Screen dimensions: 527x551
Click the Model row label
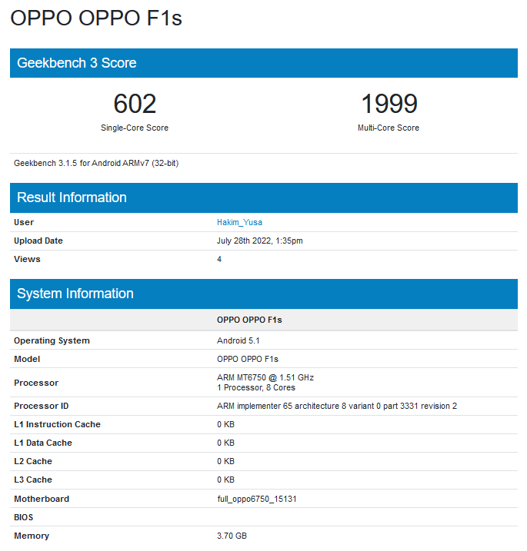[x=27, y=359]
